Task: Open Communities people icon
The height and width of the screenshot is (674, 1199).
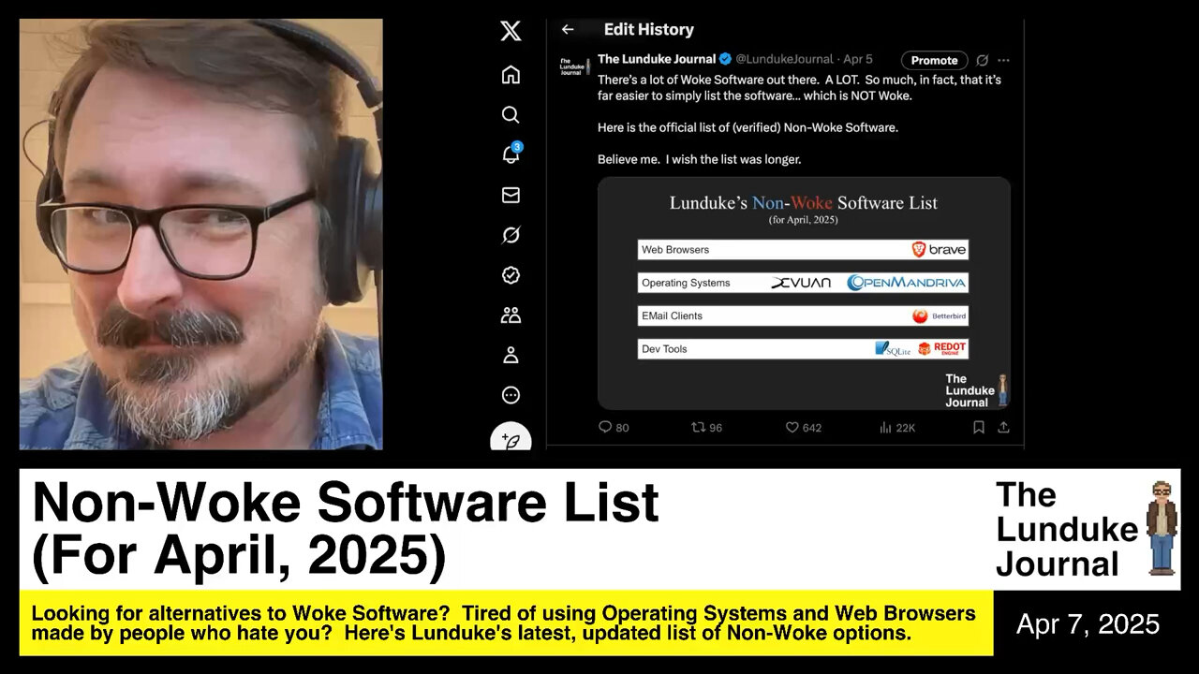Action: (x=511, y=315)
